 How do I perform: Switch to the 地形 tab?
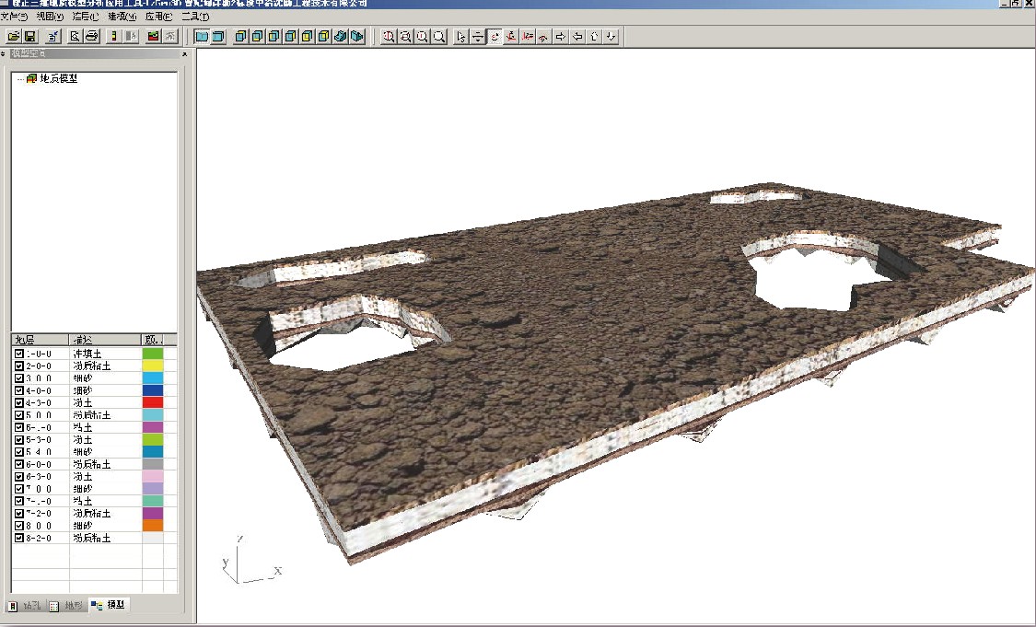[67, 606]
